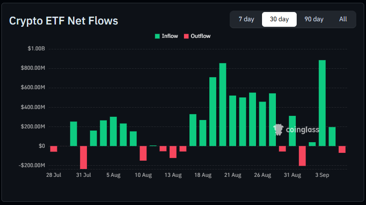Click the 28 Jul date label
This screenshot has height=205, width=366.
click(x=54, y=175)
